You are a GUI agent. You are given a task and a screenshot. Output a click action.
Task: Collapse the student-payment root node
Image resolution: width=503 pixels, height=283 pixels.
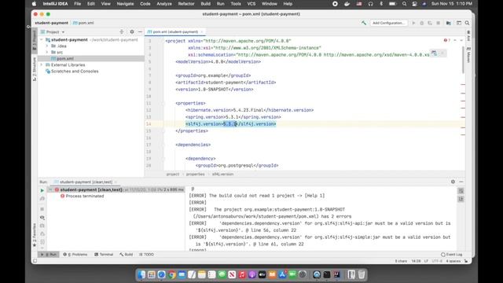pyautogui.click(x=42, y=39)
